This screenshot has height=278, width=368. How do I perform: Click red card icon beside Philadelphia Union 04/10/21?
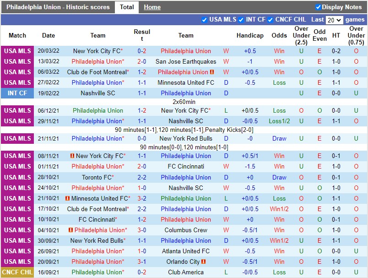(x=70, y=230)
